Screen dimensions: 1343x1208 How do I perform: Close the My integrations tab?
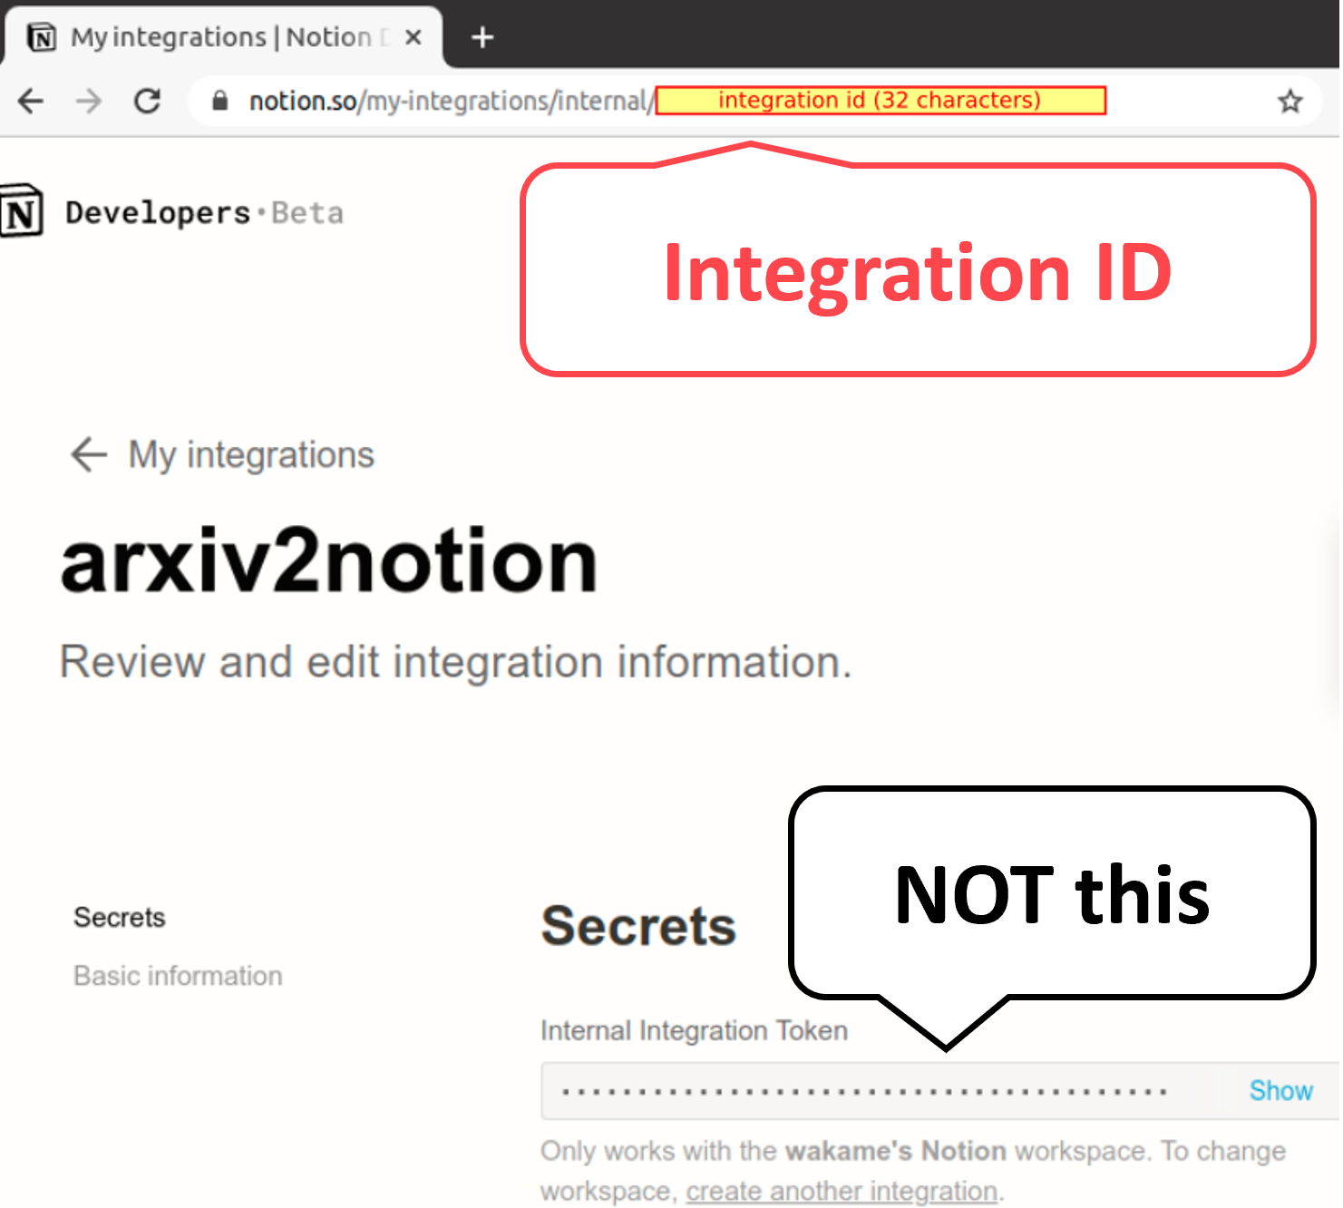[x=413, y=37]
